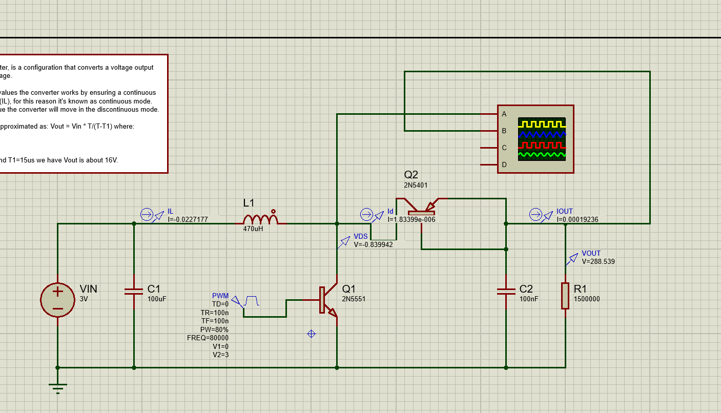
Task: Click the TR=100n generator property
Action: pyautogui.click(x=215, y=313)
